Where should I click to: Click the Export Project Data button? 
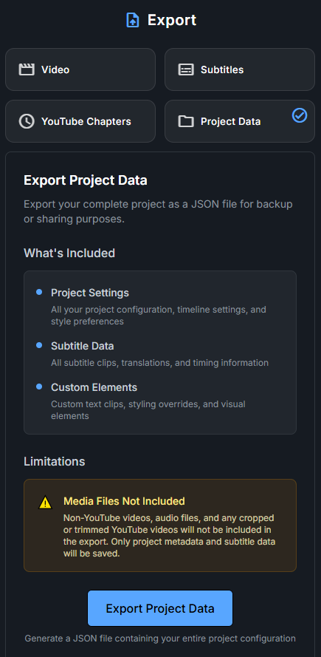[160, 608]
